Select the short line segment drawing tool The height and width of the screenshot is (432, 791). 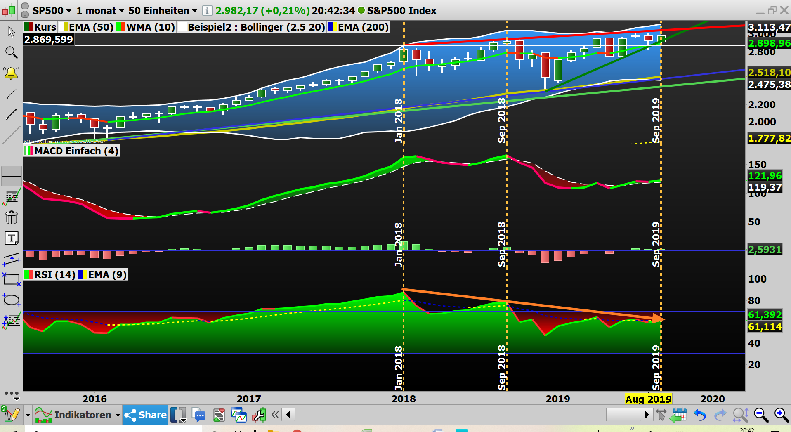(x=11, y=94)
